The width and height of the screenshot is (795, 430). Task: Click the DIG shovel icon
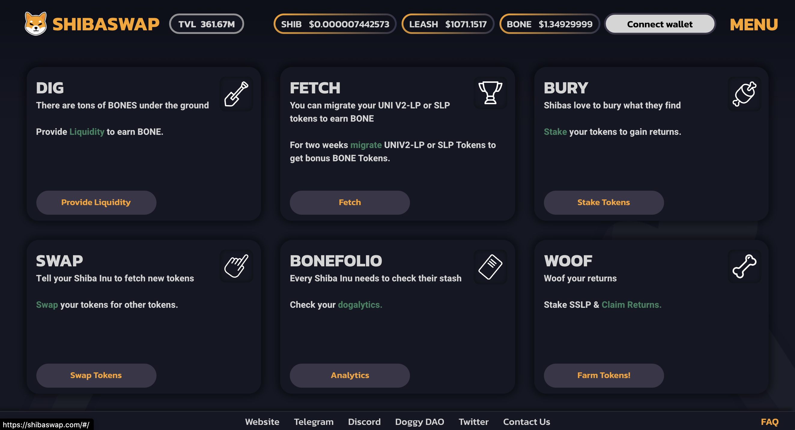click(x=236, y=94)
